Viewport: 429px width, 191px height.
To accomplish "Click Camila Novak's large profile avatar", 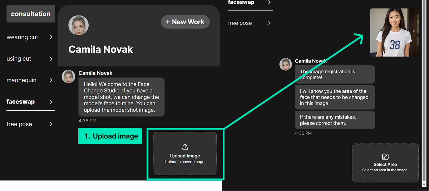I will tap(78, 25).
